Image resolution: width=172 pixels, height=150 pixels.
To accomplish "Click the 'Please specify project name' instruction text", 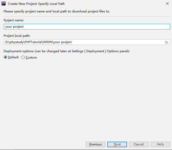I will pyautogui.click(x=57, y=11).
